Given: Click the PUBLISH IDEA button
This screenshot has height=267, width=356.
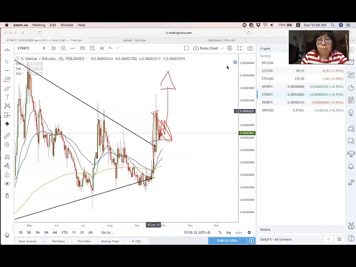Looking at the screenshot, I should (x=226, y=240).
